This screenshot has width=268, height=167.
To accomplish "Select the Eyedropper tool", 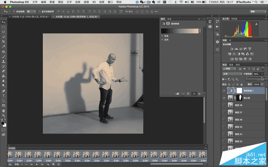I will tap(4, 46).
